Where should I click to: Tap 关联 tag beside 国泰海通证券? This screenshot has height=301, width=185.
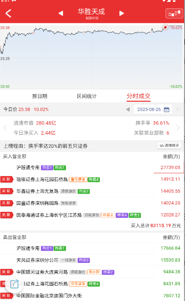coord(7,215)
